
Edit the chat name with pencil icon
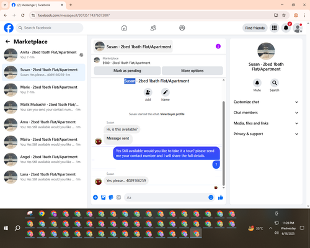(x=166, y=92)
